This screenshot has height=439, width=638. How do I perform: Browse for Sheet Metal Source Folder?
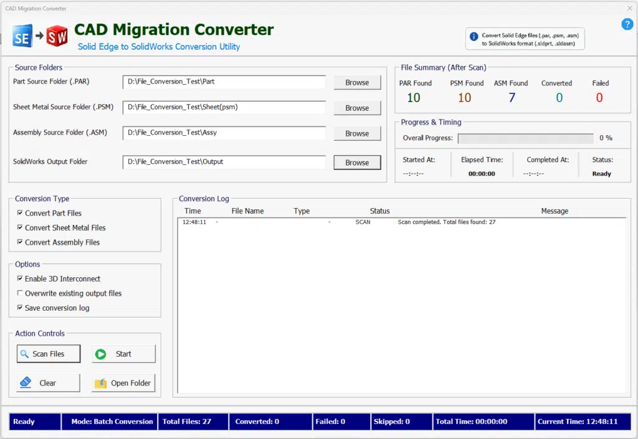pos(357,108)
